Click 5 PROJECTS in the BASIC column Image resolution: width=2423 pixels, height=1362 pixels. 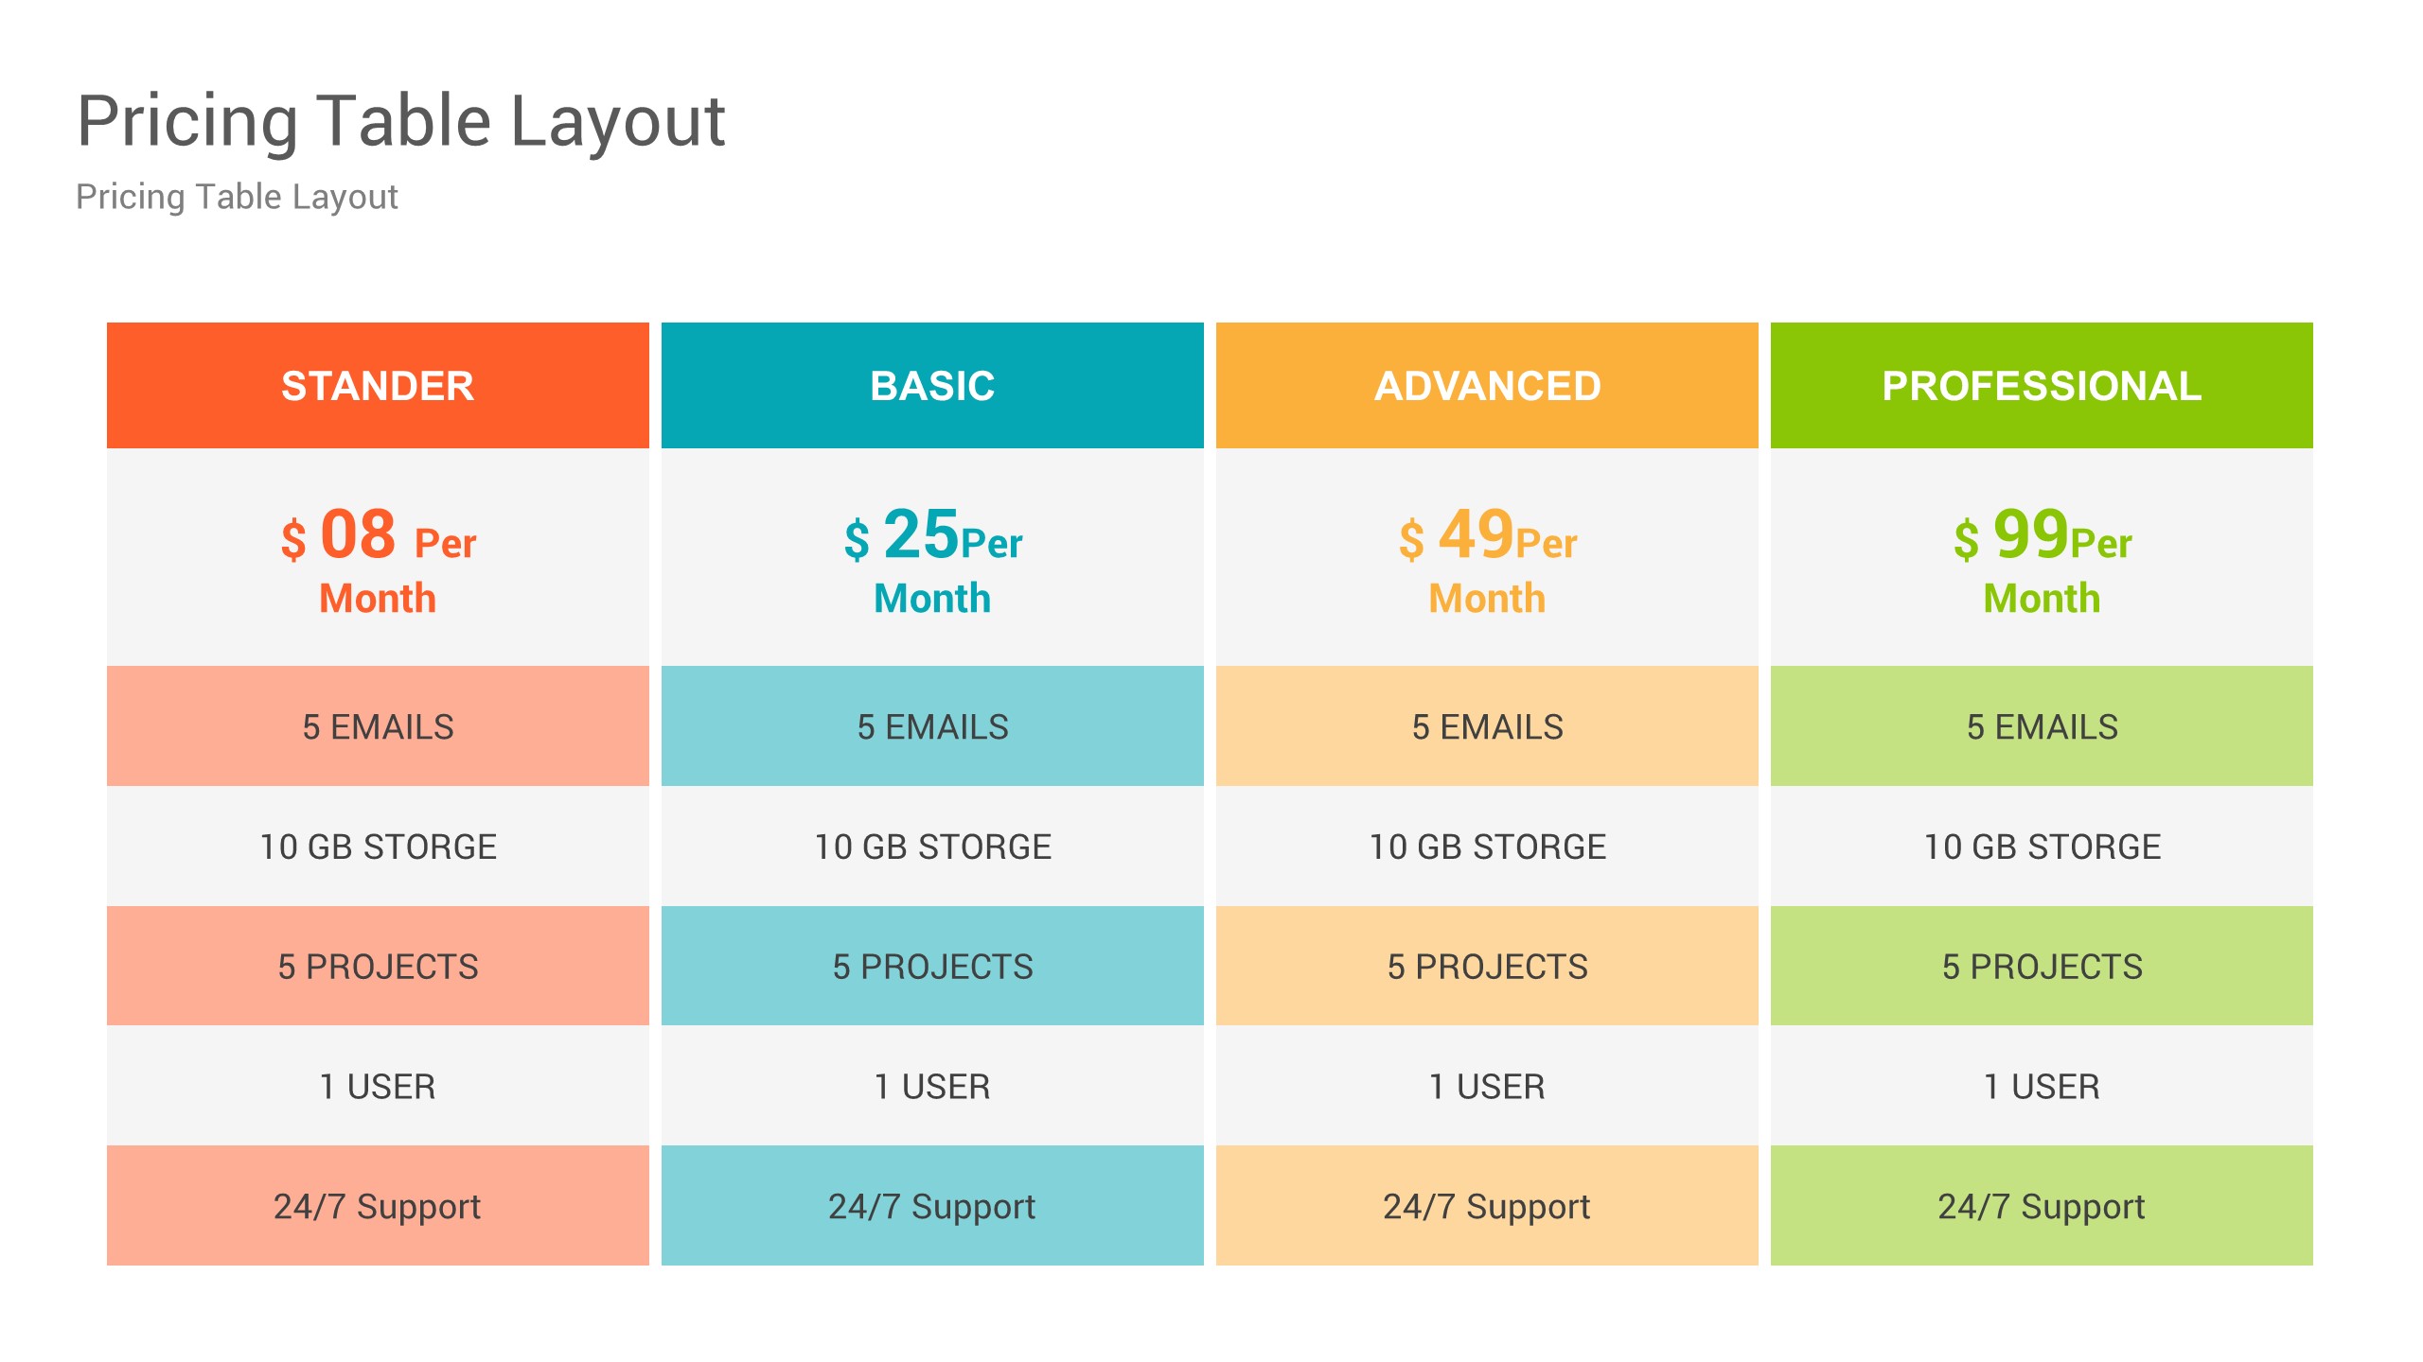coord(932,967)
